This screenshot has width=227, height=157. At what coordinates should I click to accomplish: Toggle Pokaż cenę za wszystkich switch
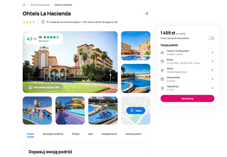coord(211,38)
